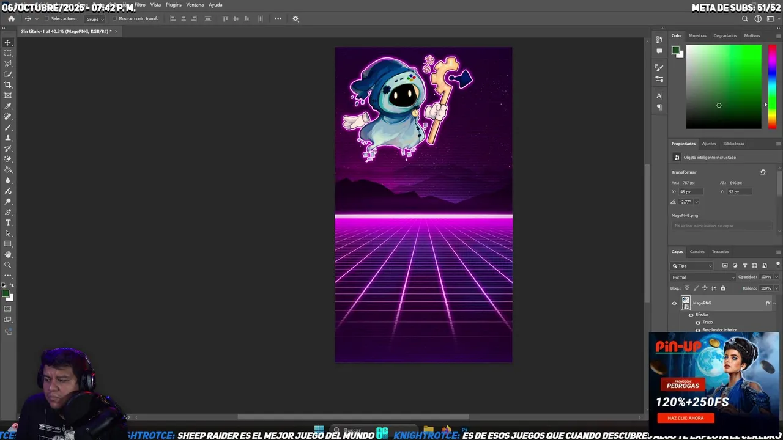The width and height of the screenshot is (783, 440).
Task: Filter layers by pixel layer icon
Action: click(725, 266)
